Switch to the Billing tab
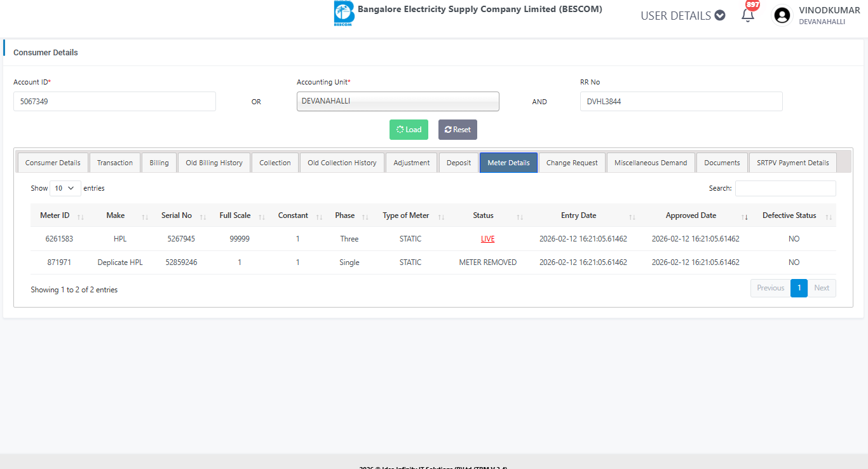This screenshot has height=469, width=868. point(159,163)
